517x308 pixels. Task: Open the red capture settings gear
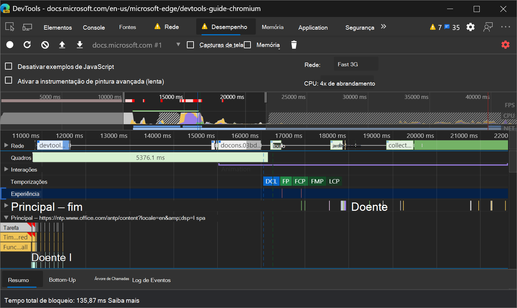pyautogui.click(x=505, y=45)
